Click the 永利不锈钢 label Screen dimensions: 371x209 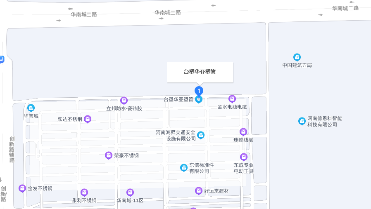84,200
